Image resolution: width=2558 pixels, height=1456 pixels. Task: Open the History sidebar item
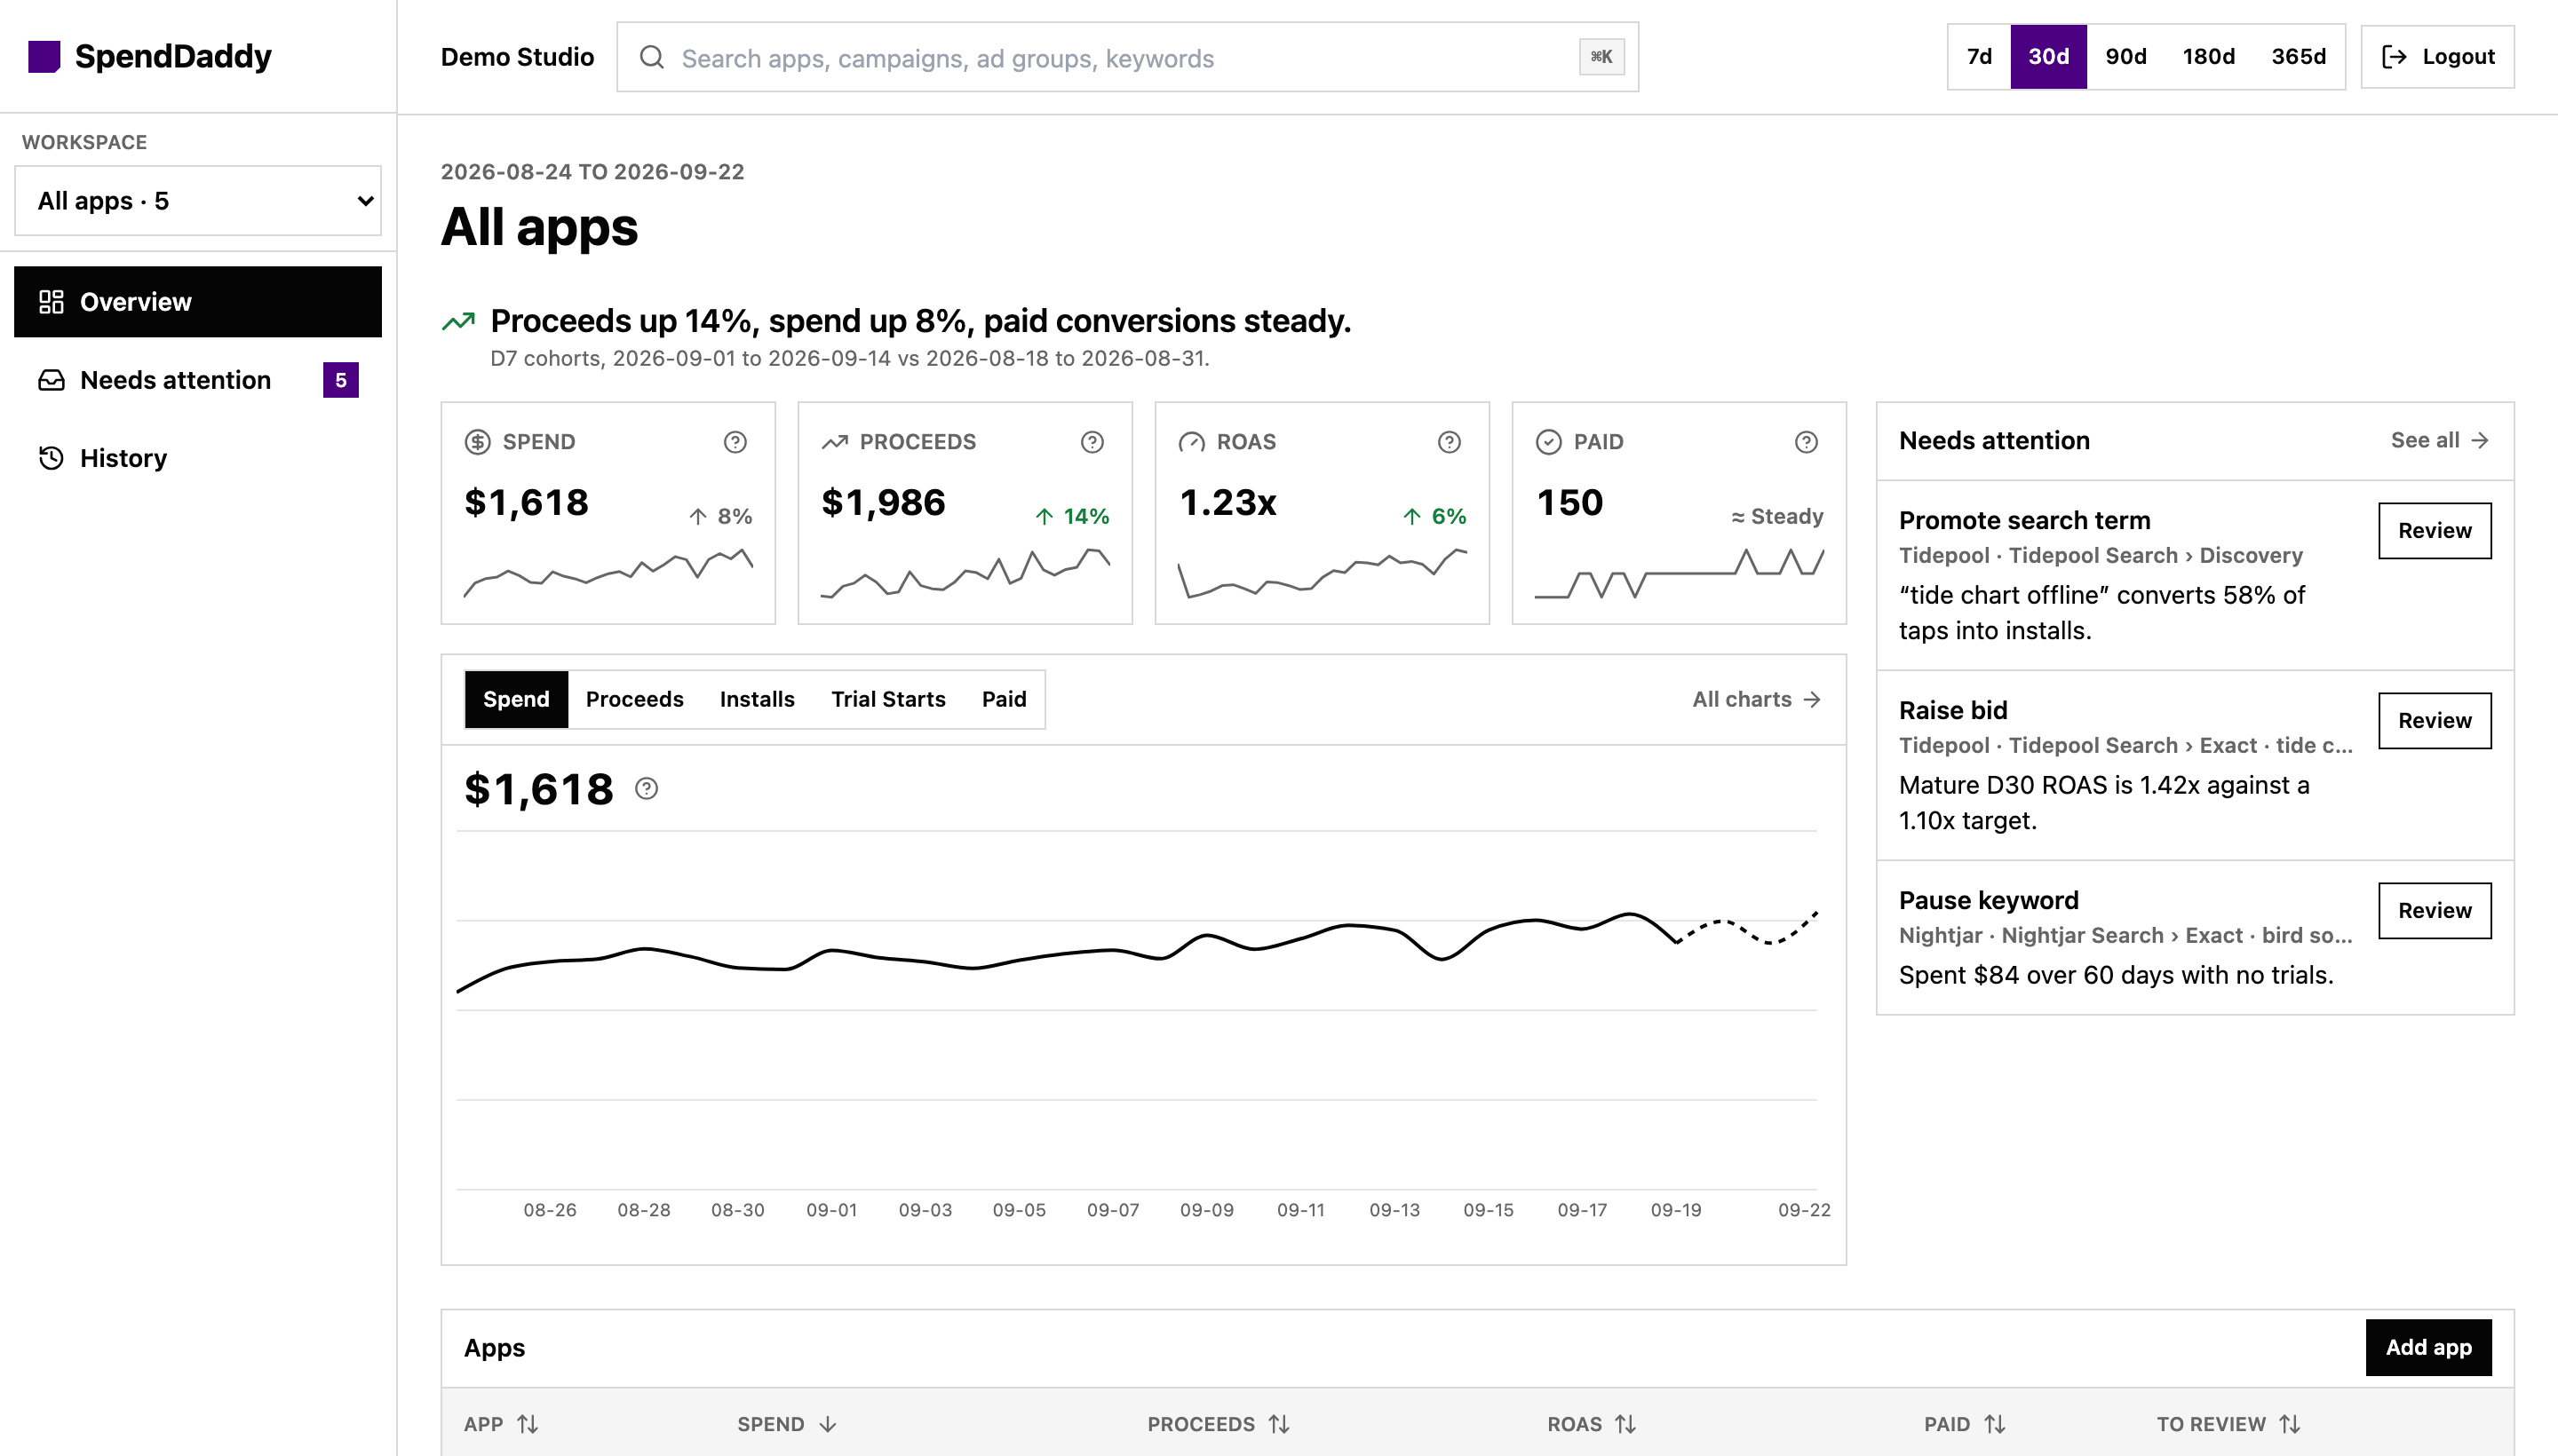[x=198, y=458]
